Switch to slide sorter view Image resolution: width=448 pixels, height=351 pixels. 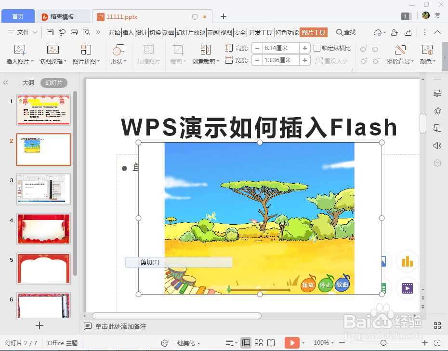click(259, 343)
